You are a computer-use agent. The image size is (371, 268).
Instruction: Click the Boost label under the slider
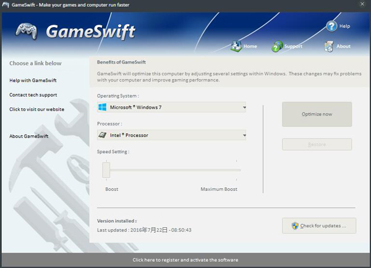pos(112,189)
